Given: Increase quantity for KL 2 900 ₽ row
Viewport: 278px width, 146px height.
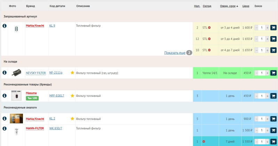Looking at the screenshot, I should [267, 119].
